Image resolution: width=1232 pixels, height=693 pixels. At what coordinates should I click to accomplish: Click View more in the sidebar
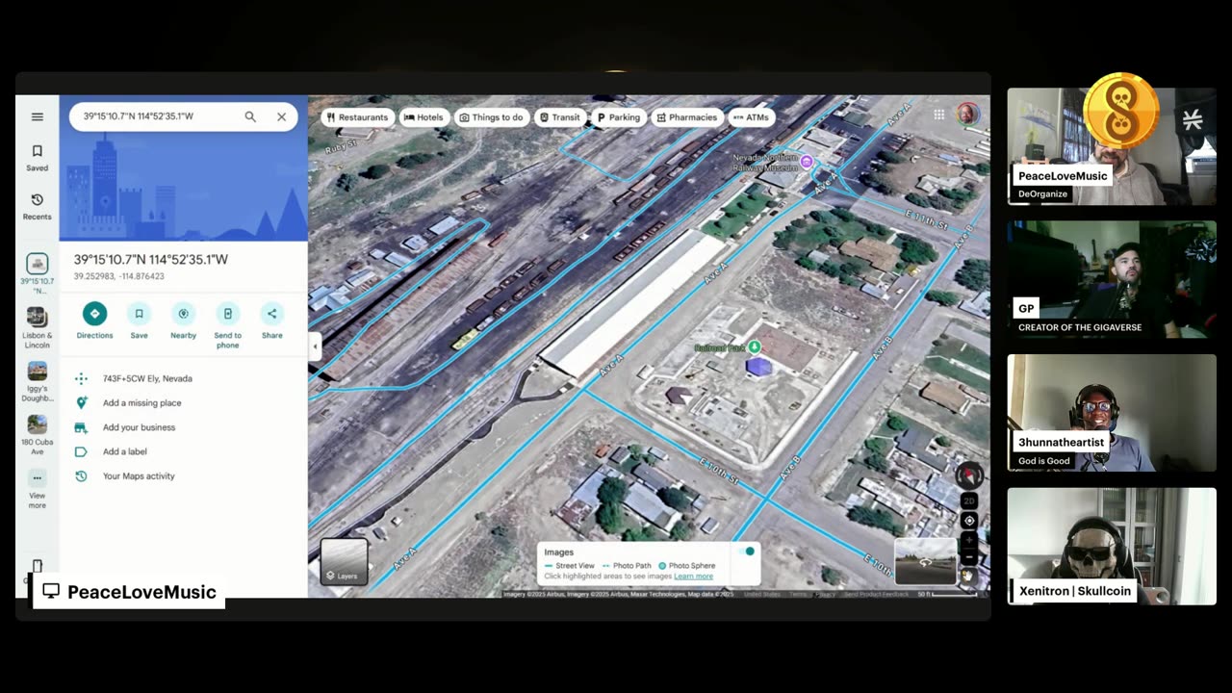tap(37, 489)
